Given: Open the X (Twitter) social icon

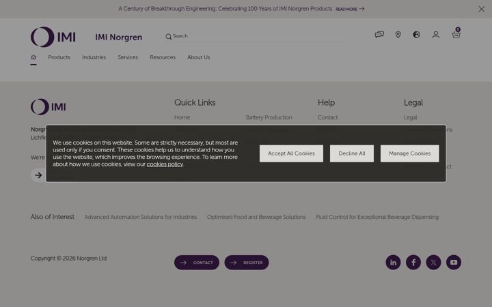Looking at the screenshot, I should 433,262.
